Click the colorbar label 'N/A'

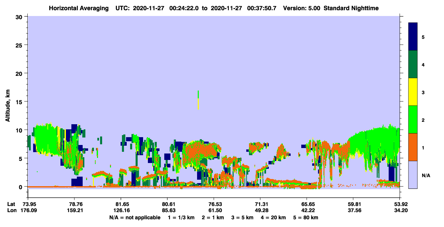tap(426, 176)
